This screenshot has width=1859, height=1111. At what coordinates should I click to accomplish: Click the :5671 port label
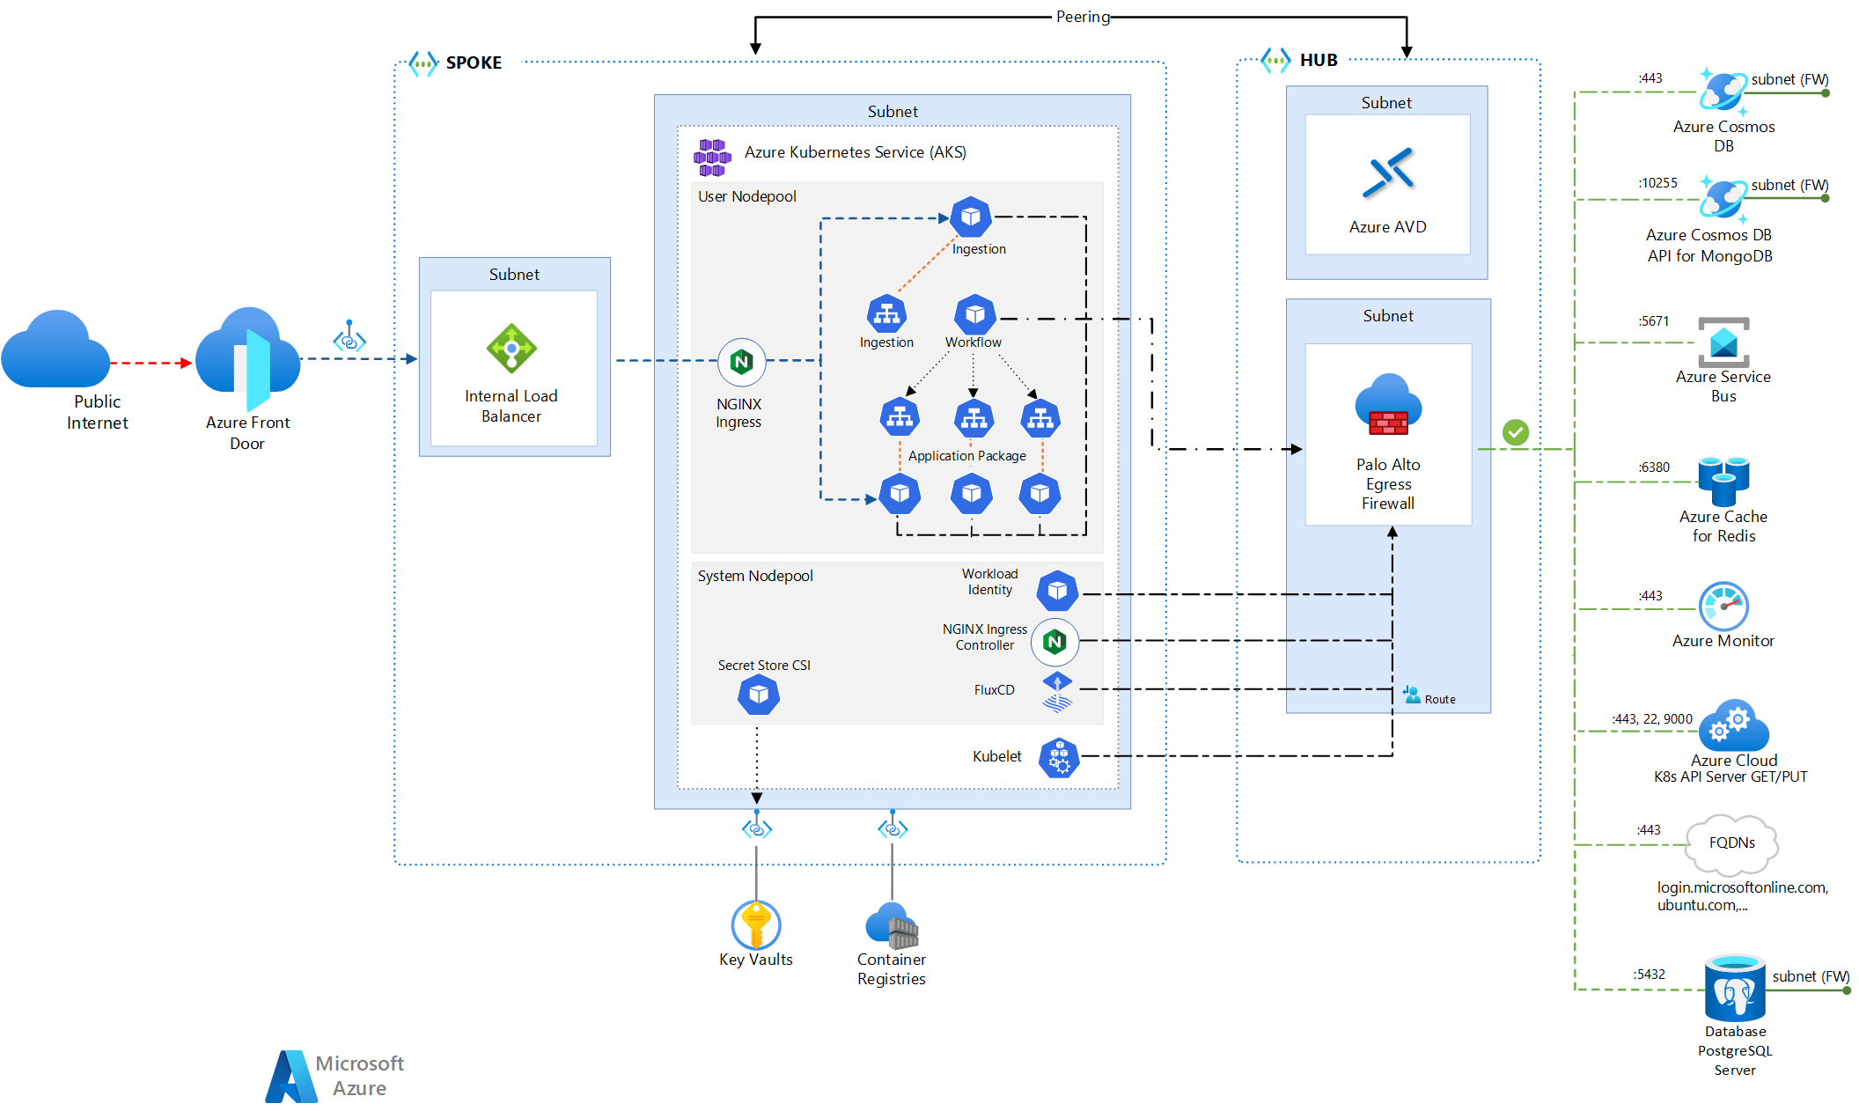tap(1653, 321)
